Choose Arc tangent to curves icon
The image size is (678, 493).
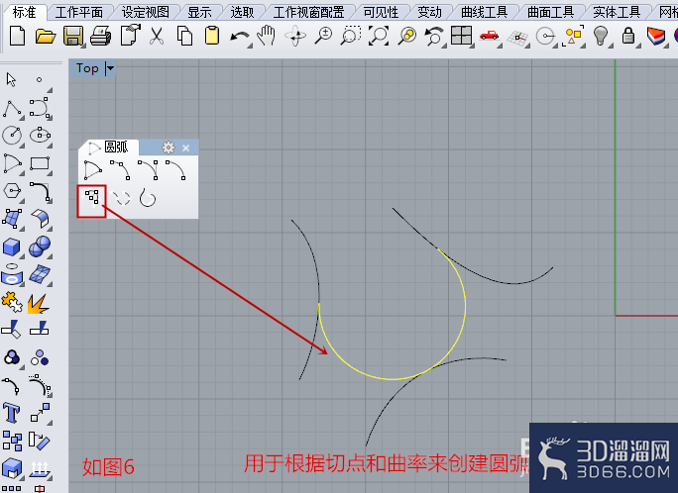click(91, 197)
